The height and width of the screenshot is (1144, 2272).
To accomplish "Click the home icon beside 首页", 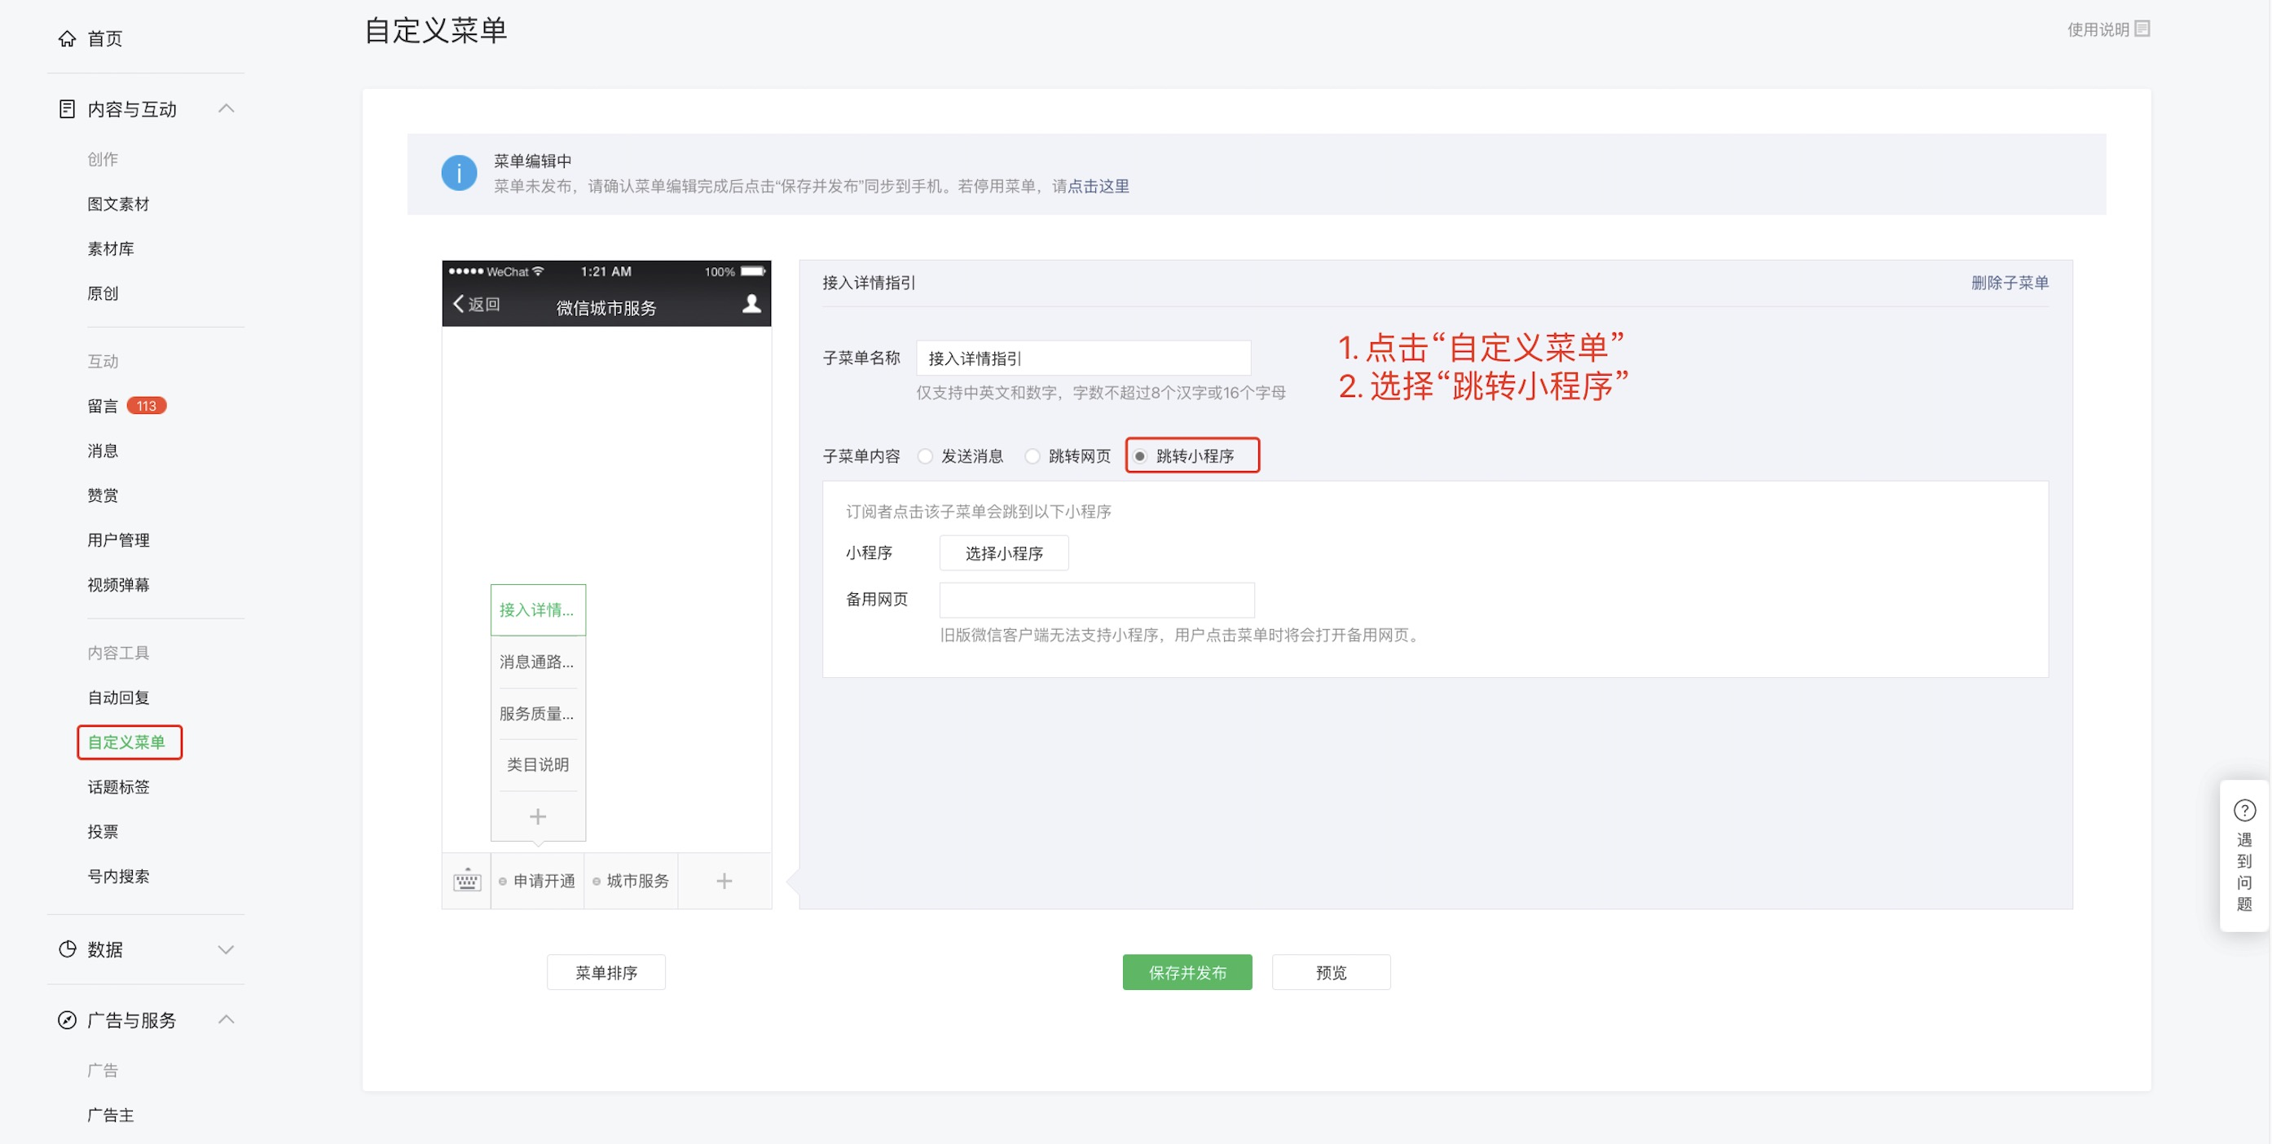I will 67,39.
